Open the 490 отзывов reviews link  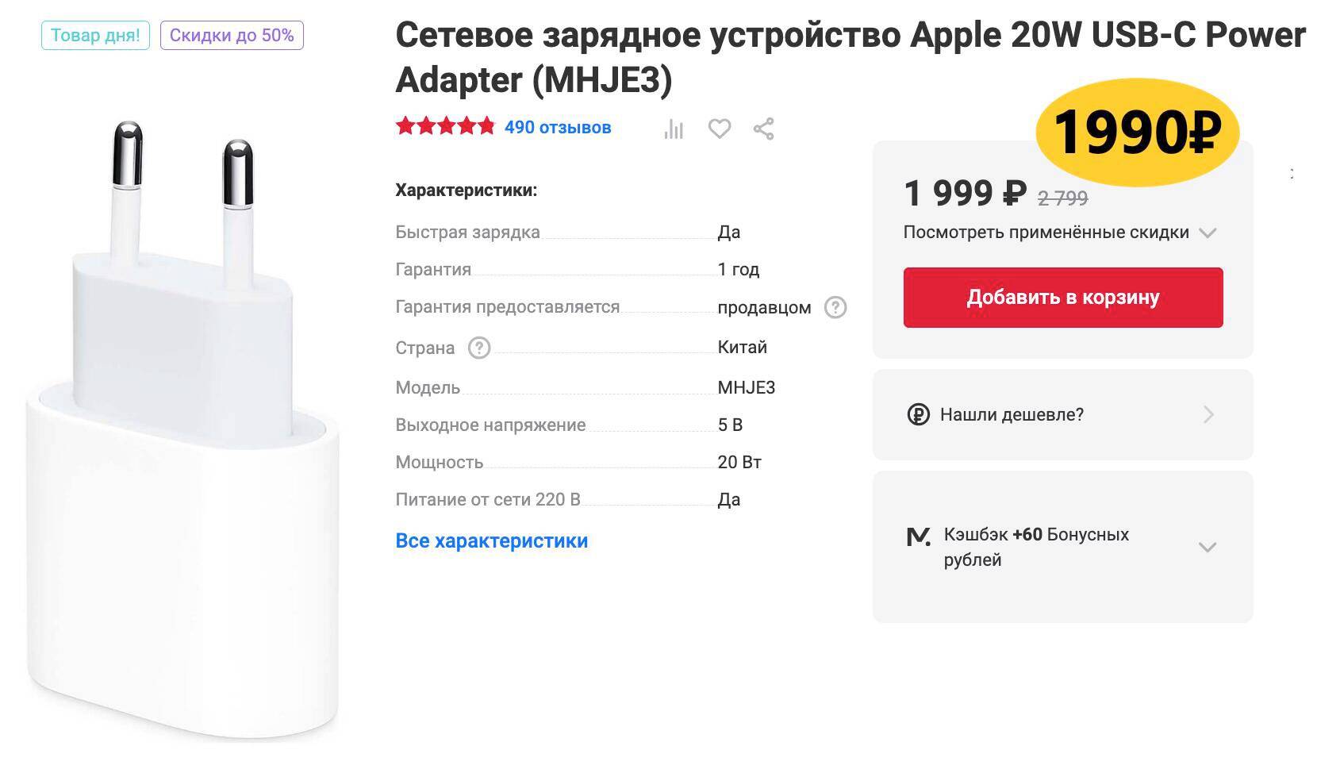tap(558, 127)
